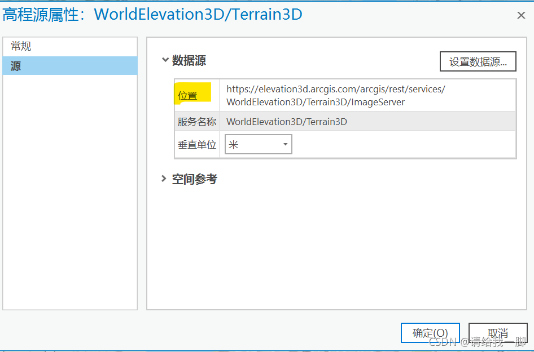534x352 pixels.
Task: Click the 服务名称 row label
Action: tap(197, 122)
